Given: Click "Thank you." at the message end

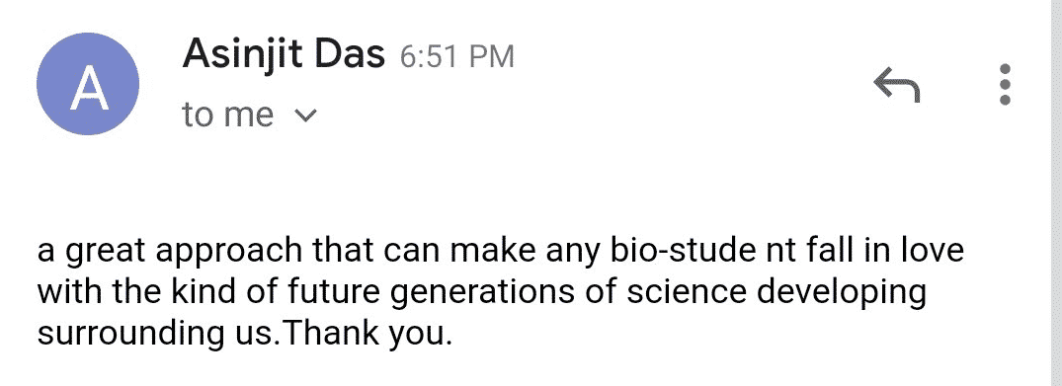Looking at the screenshot, I should tap(366, 336).
